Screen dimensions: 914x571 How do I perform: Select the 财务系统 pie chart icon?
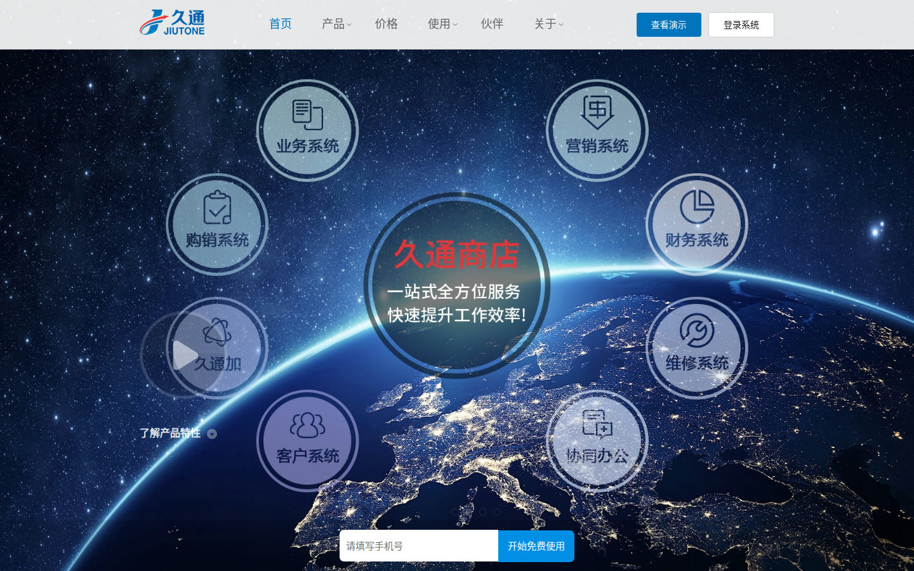(697, 224)
